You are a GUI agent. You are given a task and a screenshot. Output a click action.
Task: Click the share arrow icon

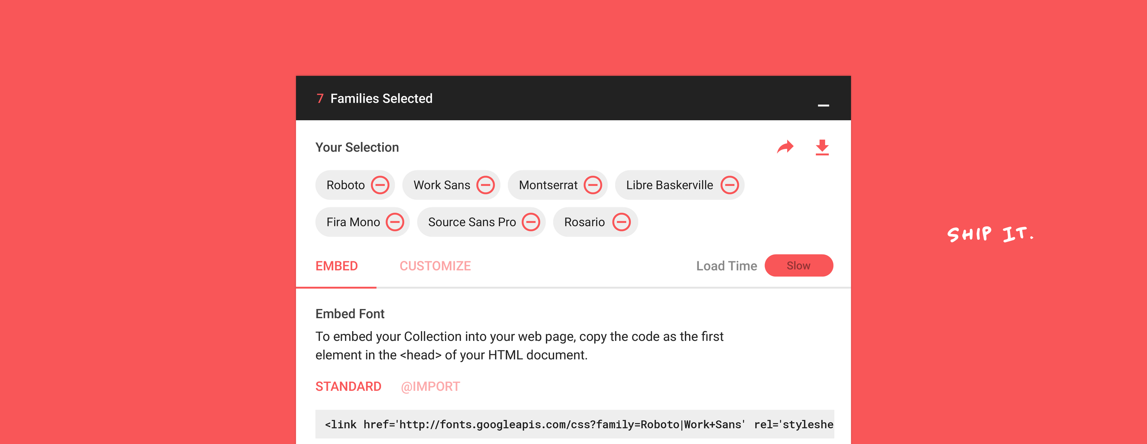(785, 147)
